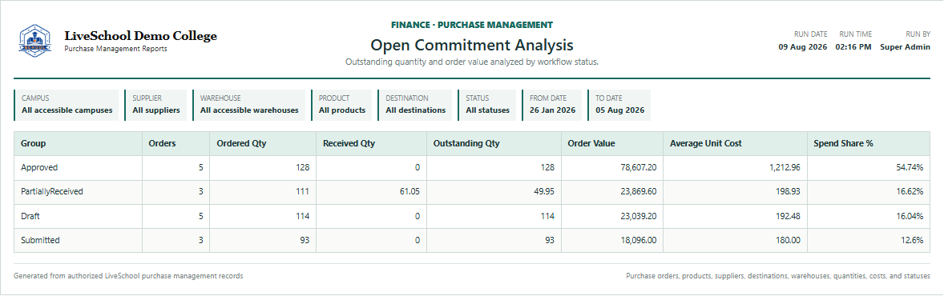Click the Finance - Purchase Management heading
944x296 pixels.
coord(471,26)
